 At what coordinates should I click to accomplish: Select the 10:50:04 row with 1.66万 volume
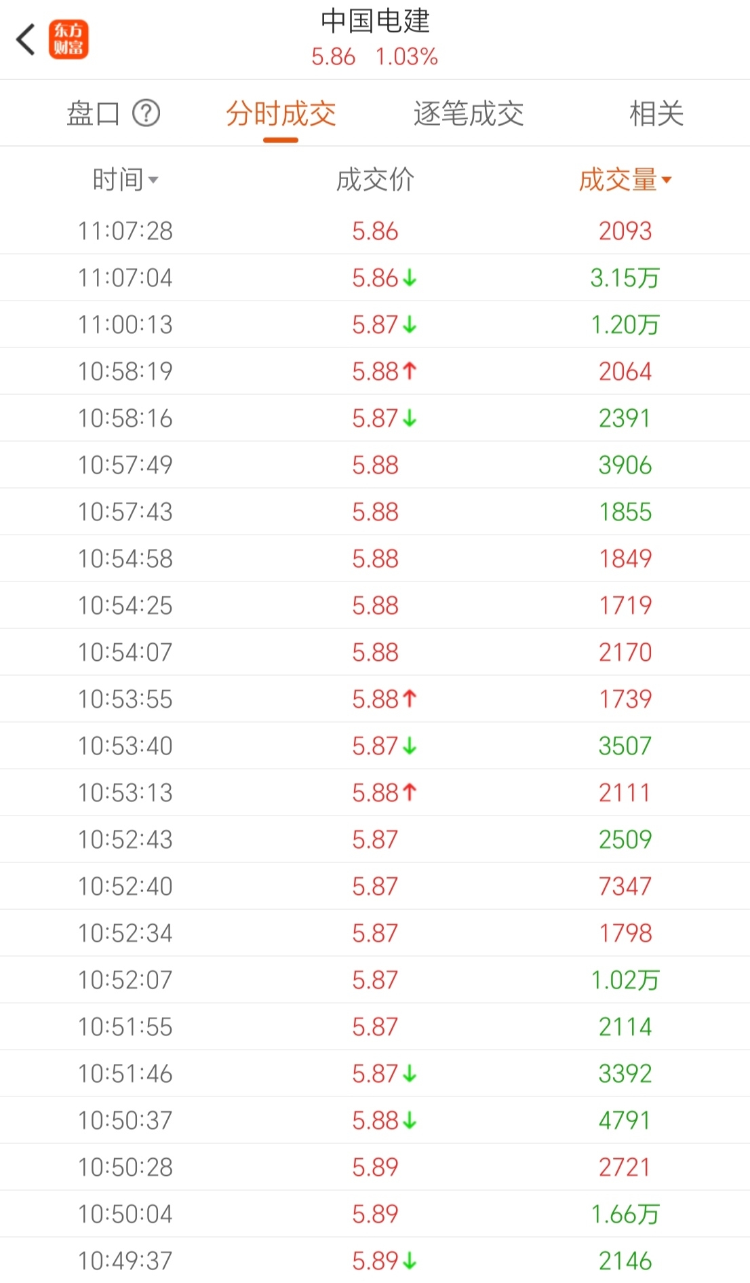(375, 1214)
